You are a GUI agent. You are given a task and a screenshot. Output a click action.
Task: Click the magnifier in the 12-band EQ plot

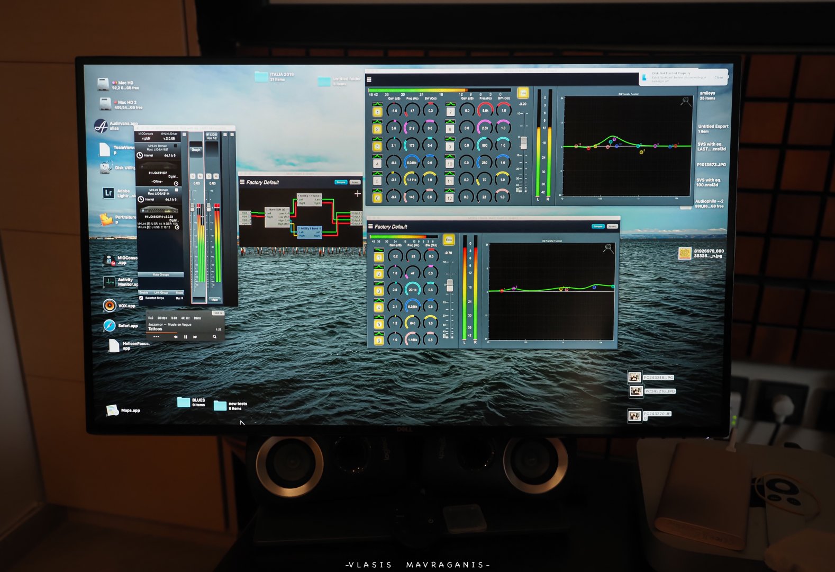coord(686,101)
